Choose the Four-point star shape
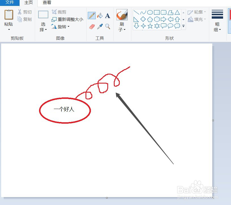This screenshot has height=205, width=231. pyautogui.click(x=143, y=26)
